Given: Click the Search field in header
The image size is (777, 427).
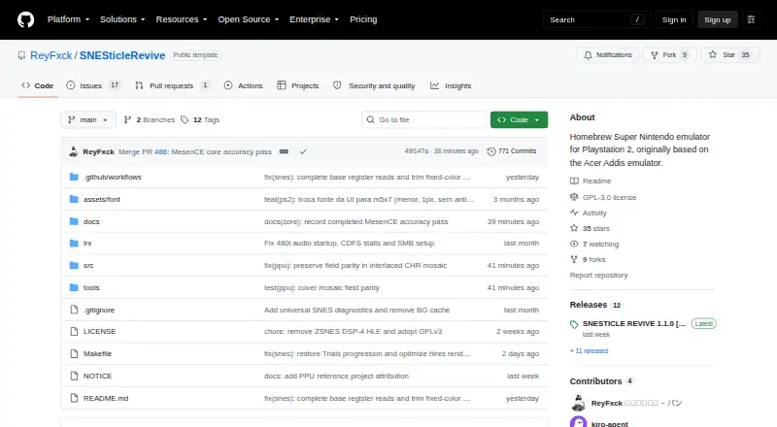Looking at the screenshot, I should click(596, 19).
